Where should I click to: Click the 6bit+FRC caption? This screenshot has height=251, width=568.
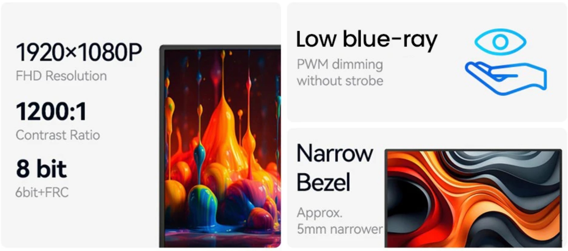(x=42, y=193)
